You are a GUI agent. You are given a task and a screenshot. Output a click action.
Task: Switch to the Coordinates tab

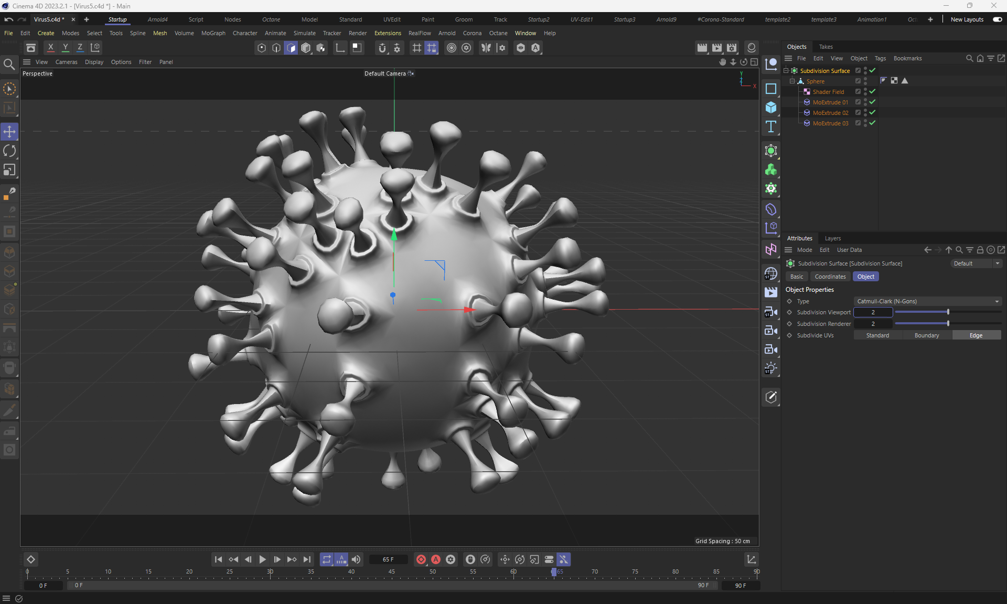(830, 277)
